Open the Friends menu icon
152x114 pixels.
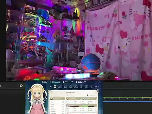(60, 87)
